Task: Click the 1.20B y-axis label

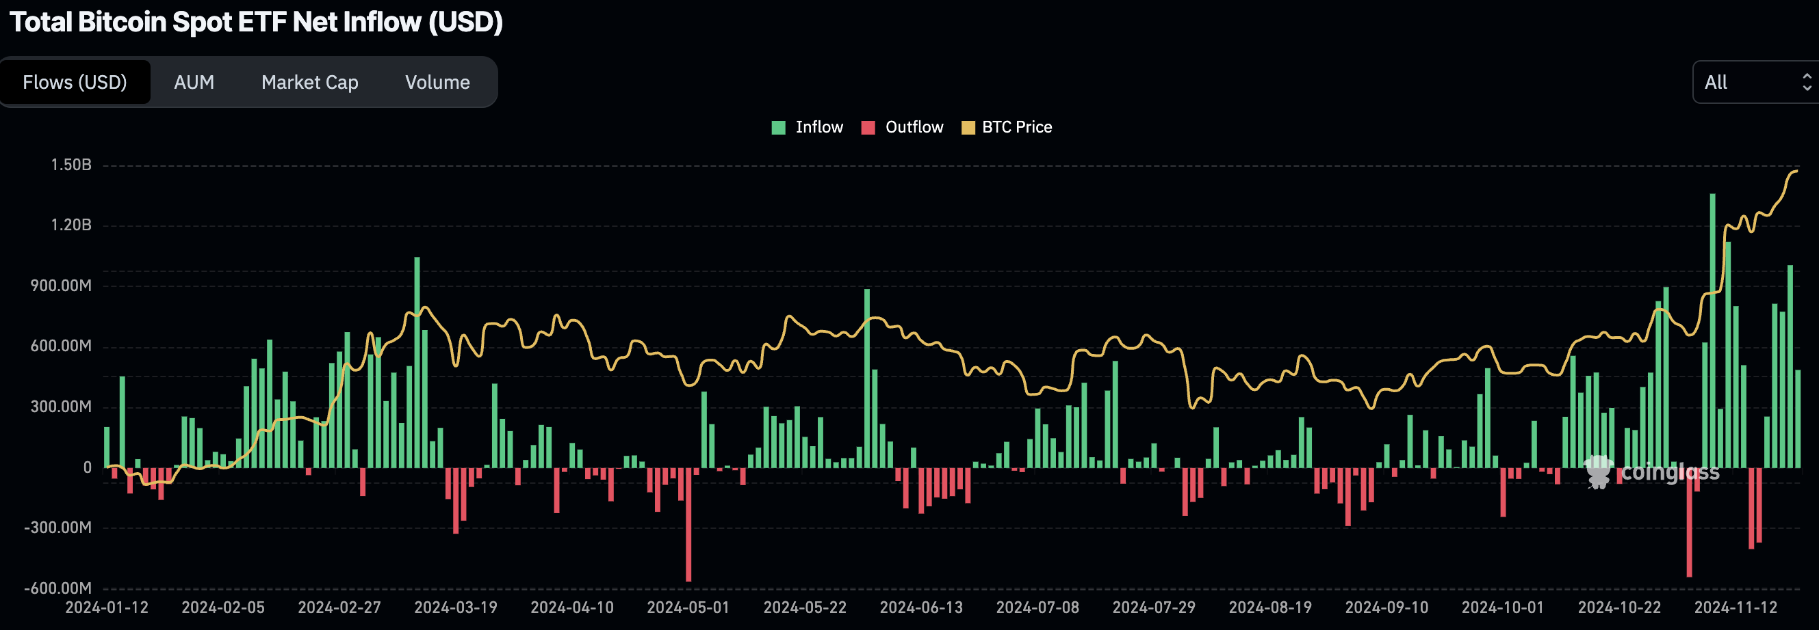Action: [71, 225]
